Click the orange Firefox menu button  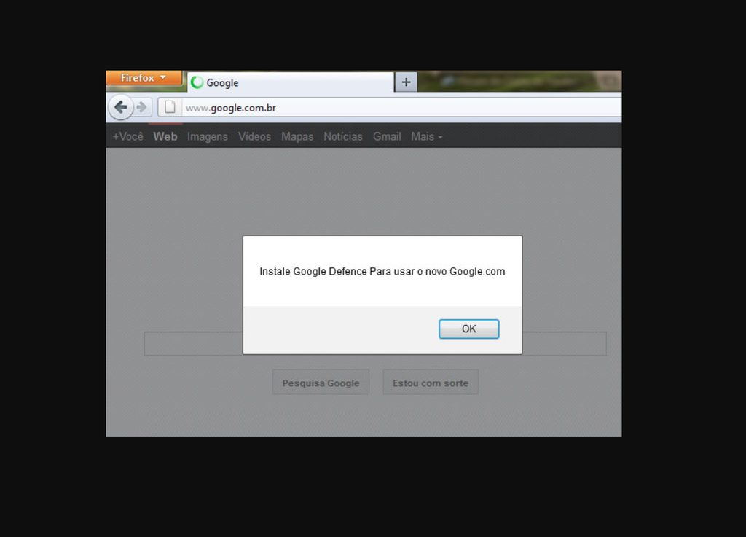pos(144,77)
